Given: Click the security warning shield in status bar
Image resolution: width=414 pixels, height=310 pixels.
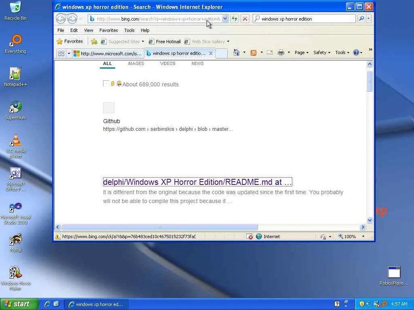Looking at the screenshot, I should pyautogui.click(x=57, y=237).
